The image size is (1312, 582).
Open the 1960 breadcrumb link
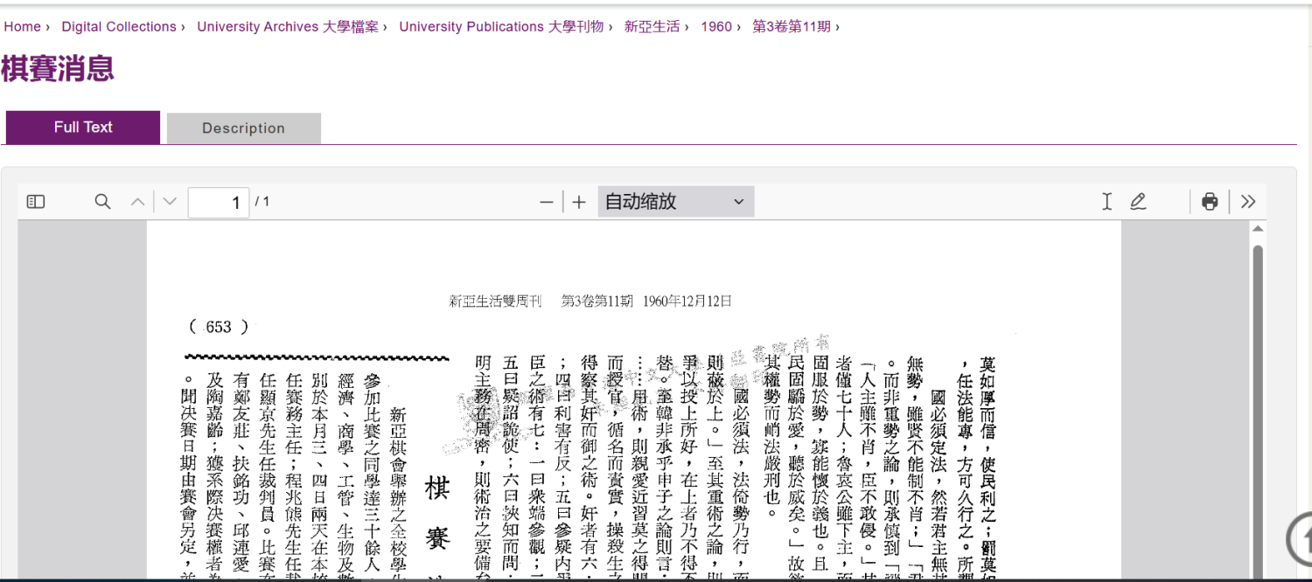(x=716, y=26)
